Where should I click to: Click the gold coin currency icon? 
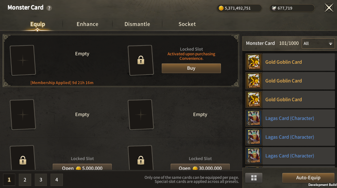click(221, 8)
